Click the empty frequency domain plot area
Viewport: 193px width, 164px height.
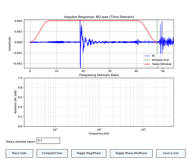click(99, 102)
